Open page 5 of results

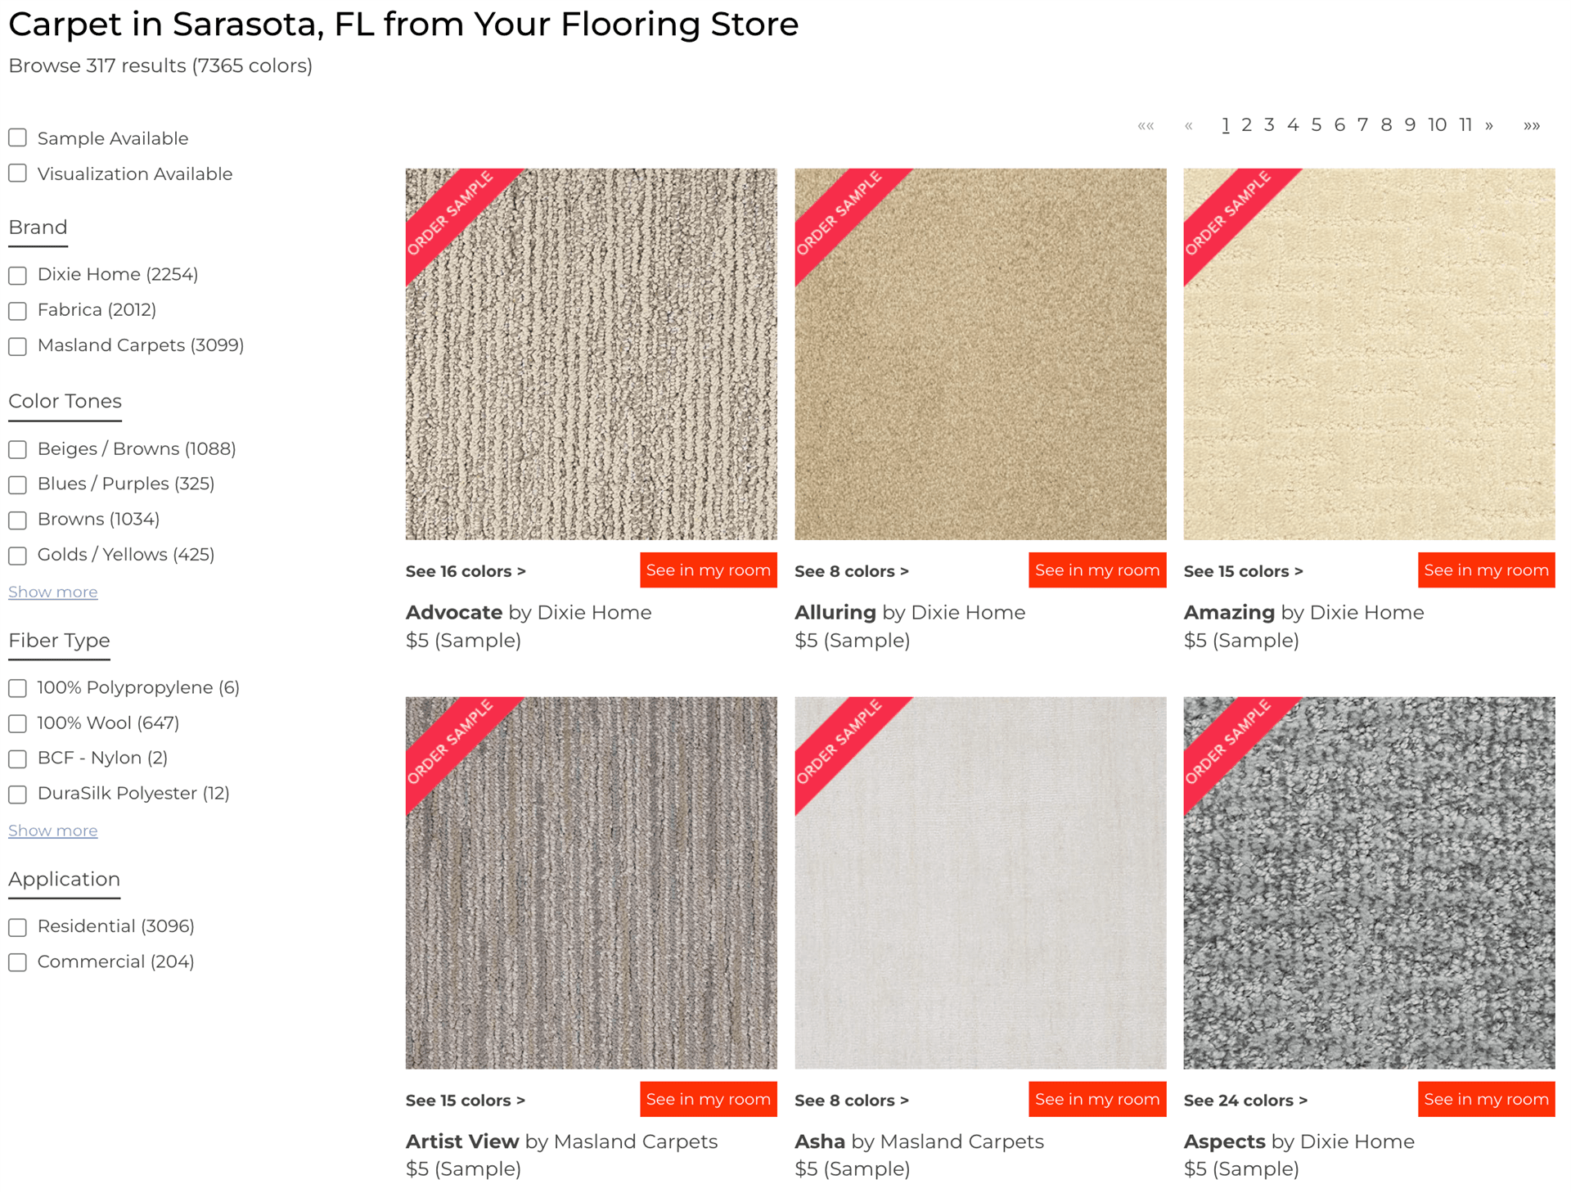[x=1316, y=125]
